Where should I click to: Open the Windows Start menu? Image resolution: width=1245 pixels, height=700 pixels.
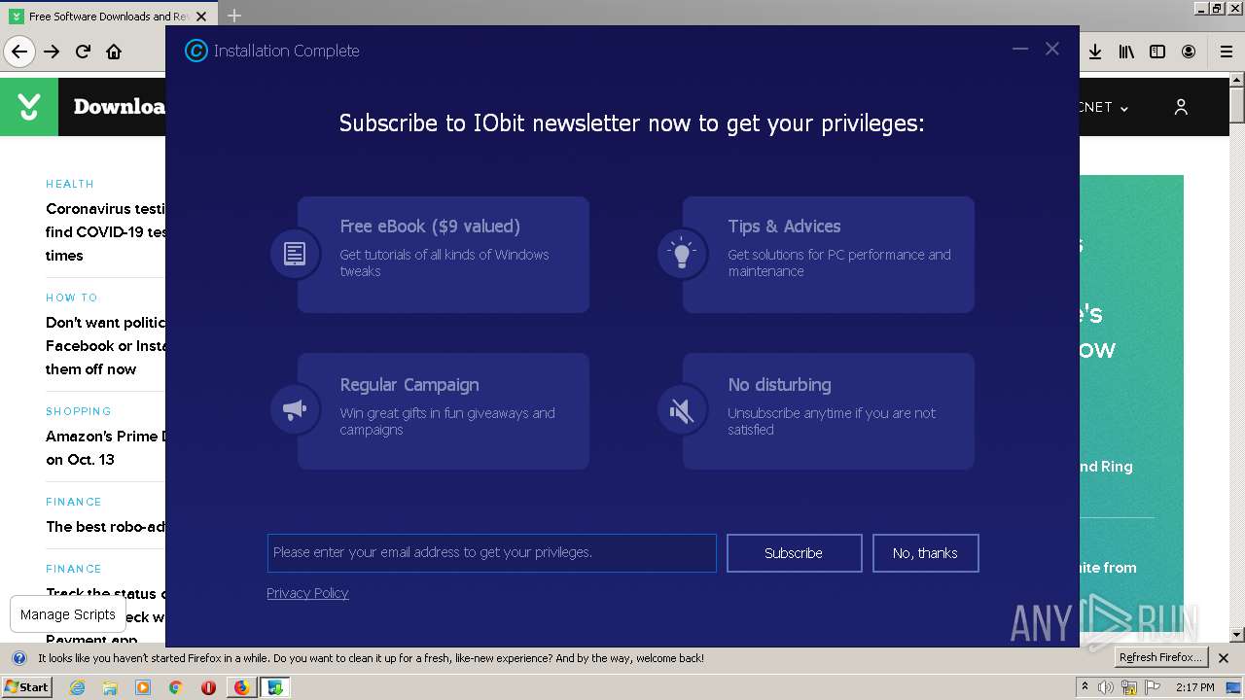(x=26, y=687)
